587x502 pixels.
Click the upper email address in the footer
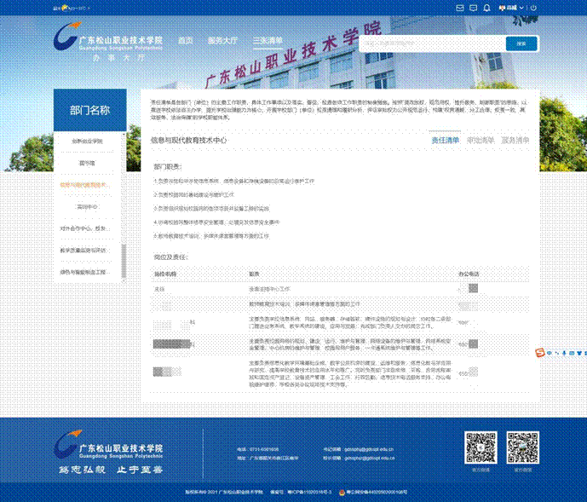click(x=369, y=449)
